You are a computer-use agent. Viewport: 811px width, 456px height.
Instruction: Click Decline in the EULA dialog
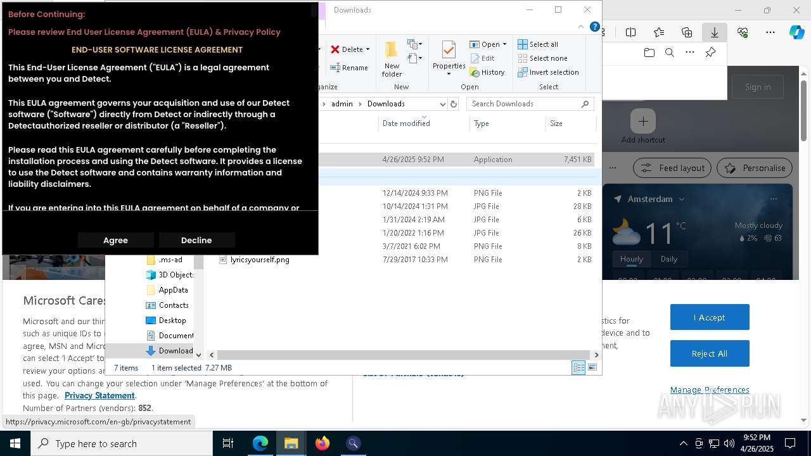click(x=196, y=240)
